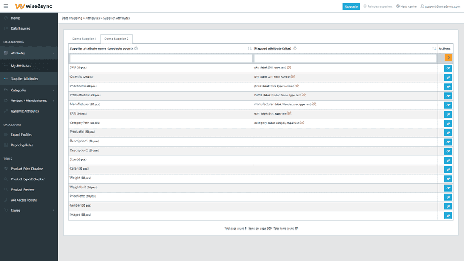This screenshot has width=464, height=261.
Task: Click link action for Images row
Action: [x=448, y=216]
